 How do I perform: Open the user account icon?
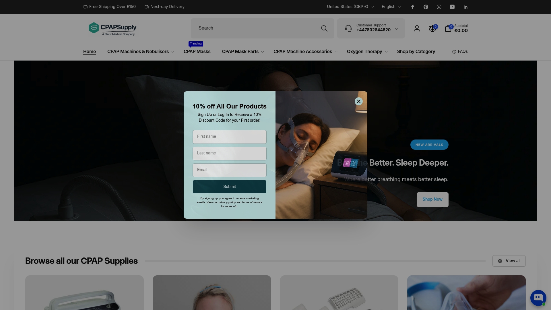pos(417,28)
